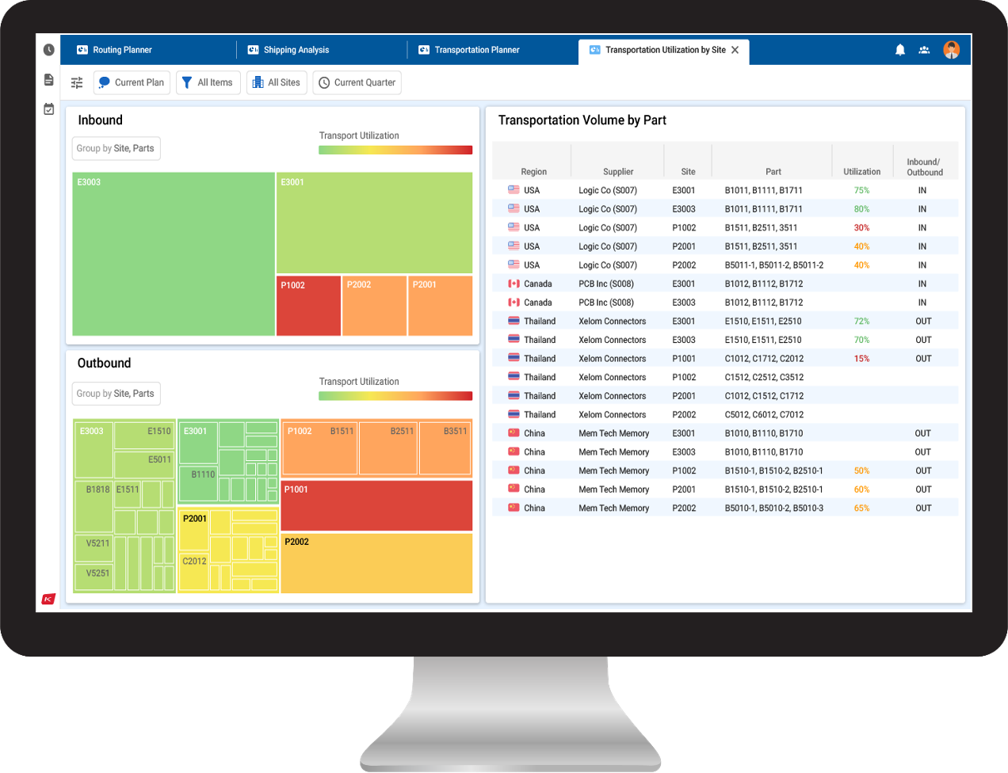The width and height of the screenshot is (1008, 773).
Task: Open the calendar icon in the left sidebar
Action: point(48,109)
